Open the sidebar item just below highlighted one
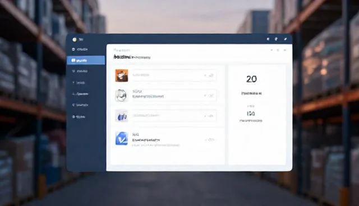The image size is (359, 206). [80, 71]
